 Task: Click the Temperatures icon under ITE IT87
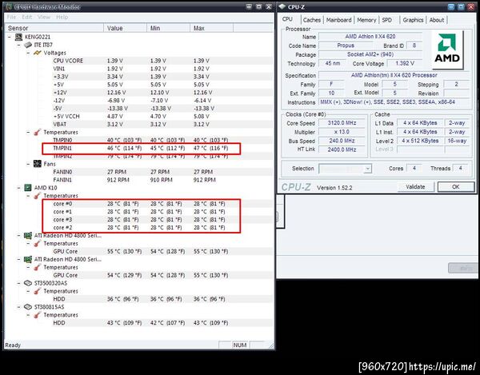38,132
